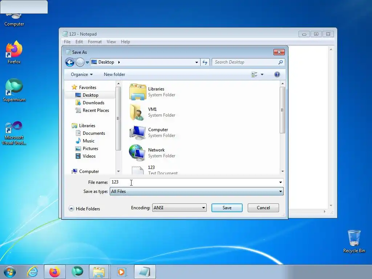Image resolution: width=372 pixels, height=279 pixels.
Task: Open the Edit menu in Notepad
Action: [x=79, y=42]
